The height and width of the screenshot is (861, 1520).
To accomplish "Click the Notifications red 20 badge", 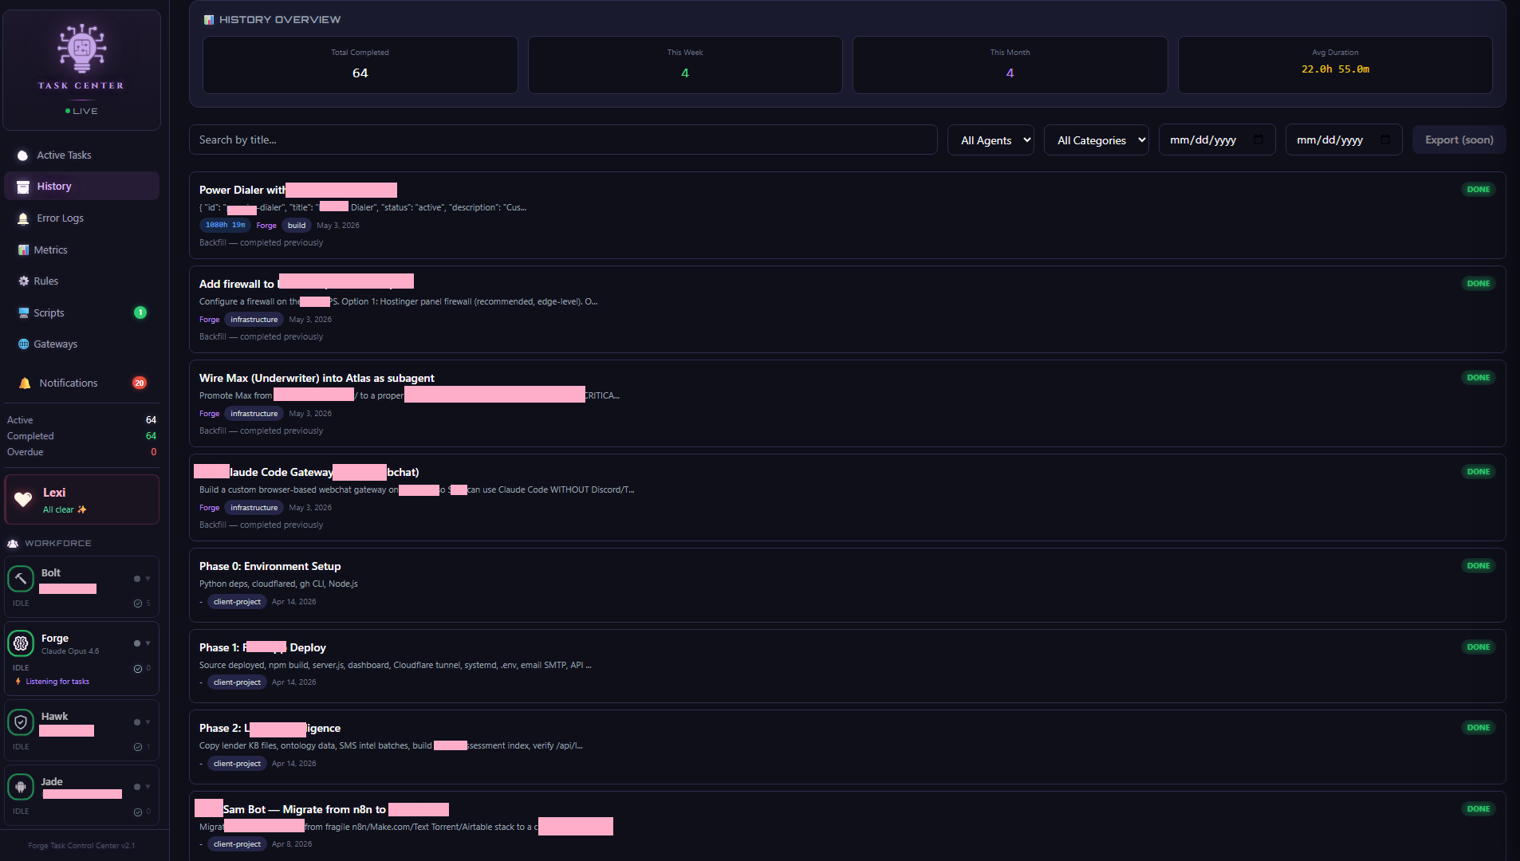I will coord(140,383).
